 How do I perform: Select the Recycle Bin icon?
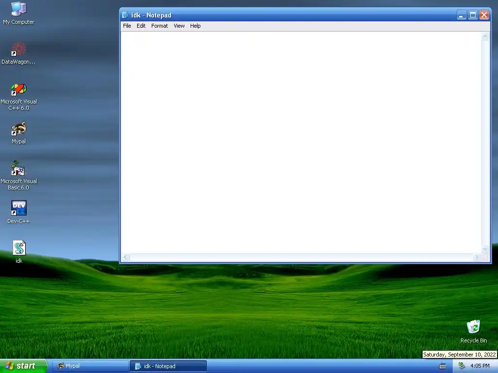click(474, 331)
